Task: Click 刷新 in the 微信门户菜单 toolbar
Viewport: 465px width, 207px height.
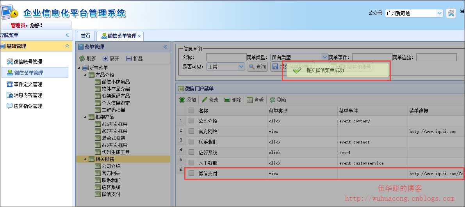Action: (x=278, y=100)
